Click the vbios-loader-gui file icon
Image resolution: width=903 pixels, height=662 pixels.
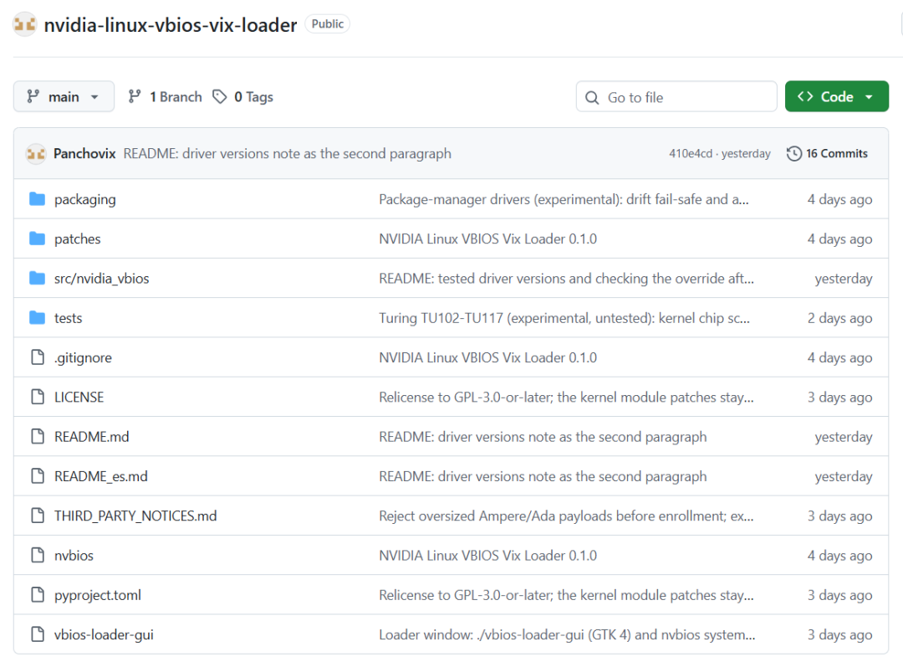38,634
